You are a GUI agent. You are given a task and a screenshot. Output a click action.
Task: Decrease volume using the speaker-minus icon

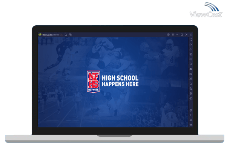191,49
